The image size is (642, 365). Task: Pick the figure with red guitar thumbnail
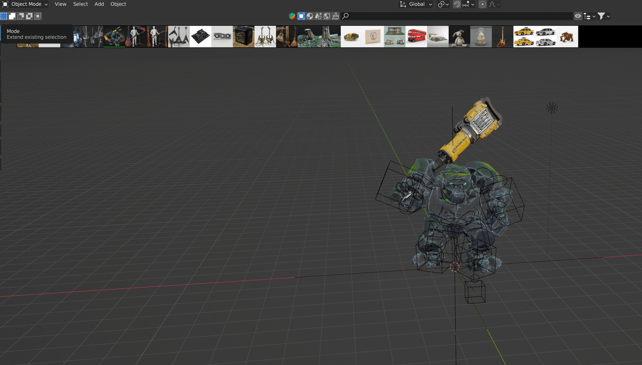pyautogui.click(x=136, y=36)
